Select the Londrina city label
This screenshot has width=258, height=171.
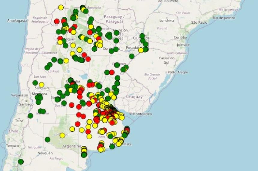click(167, 21)
